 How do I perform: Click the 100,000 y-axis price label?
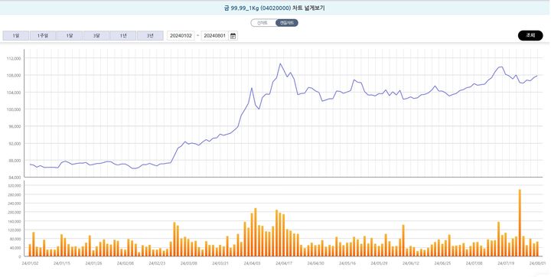click(15, 109)
